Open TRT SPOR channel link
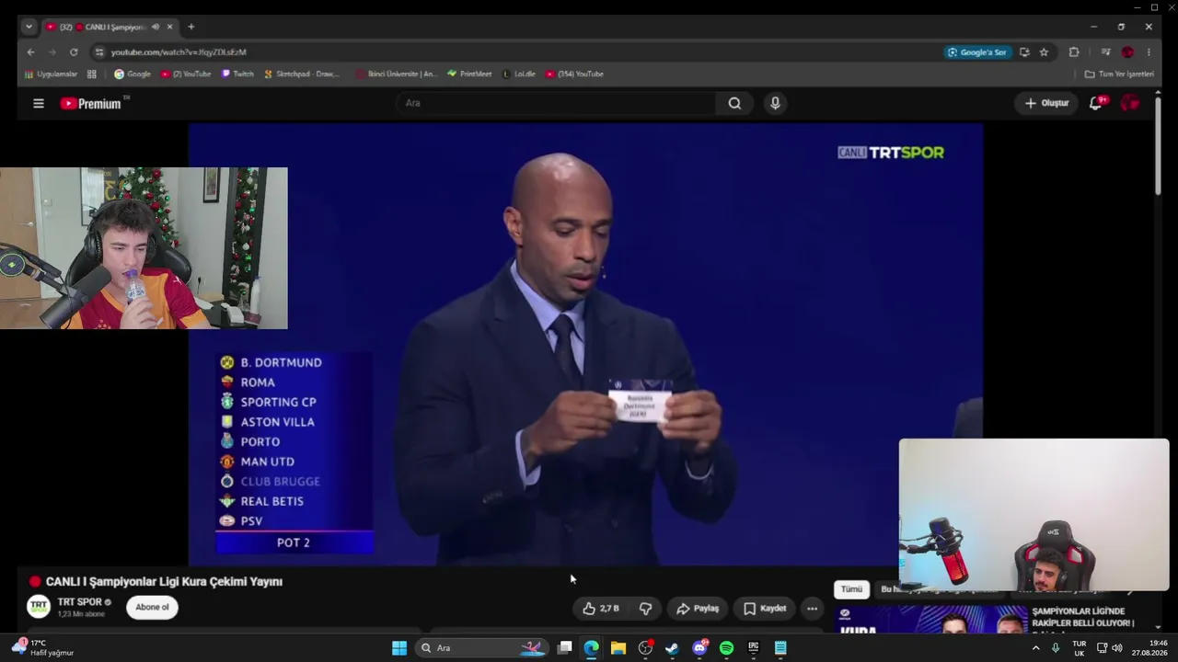 coord(79,602)
